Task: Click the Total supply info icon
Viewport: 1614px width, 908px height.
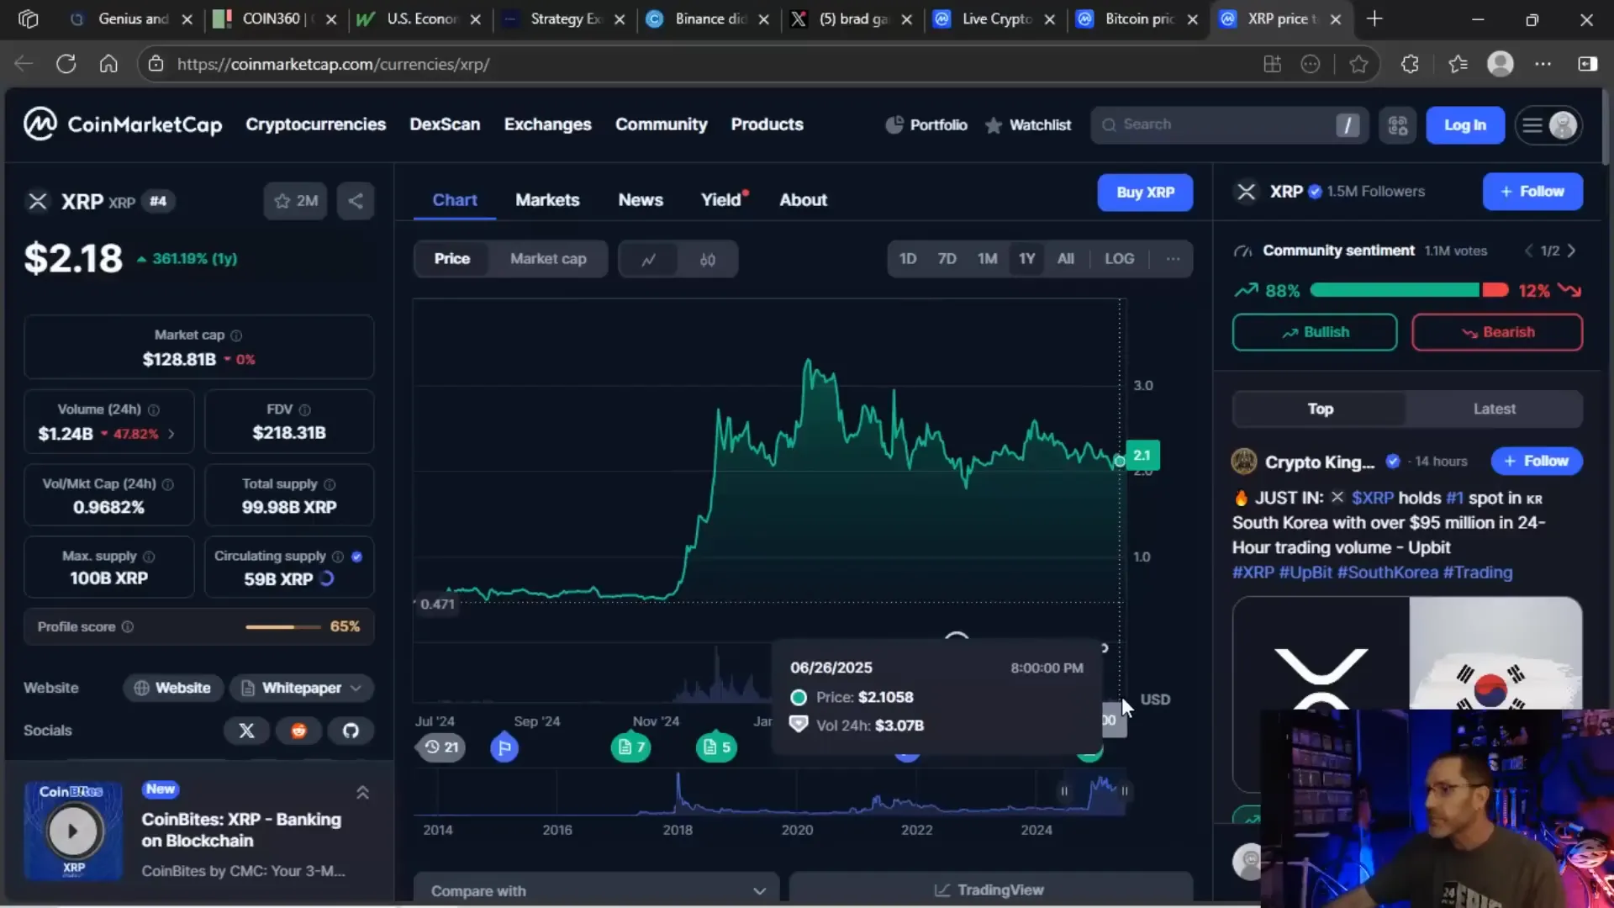Action: pyautogui.click(x=330, y=484)
